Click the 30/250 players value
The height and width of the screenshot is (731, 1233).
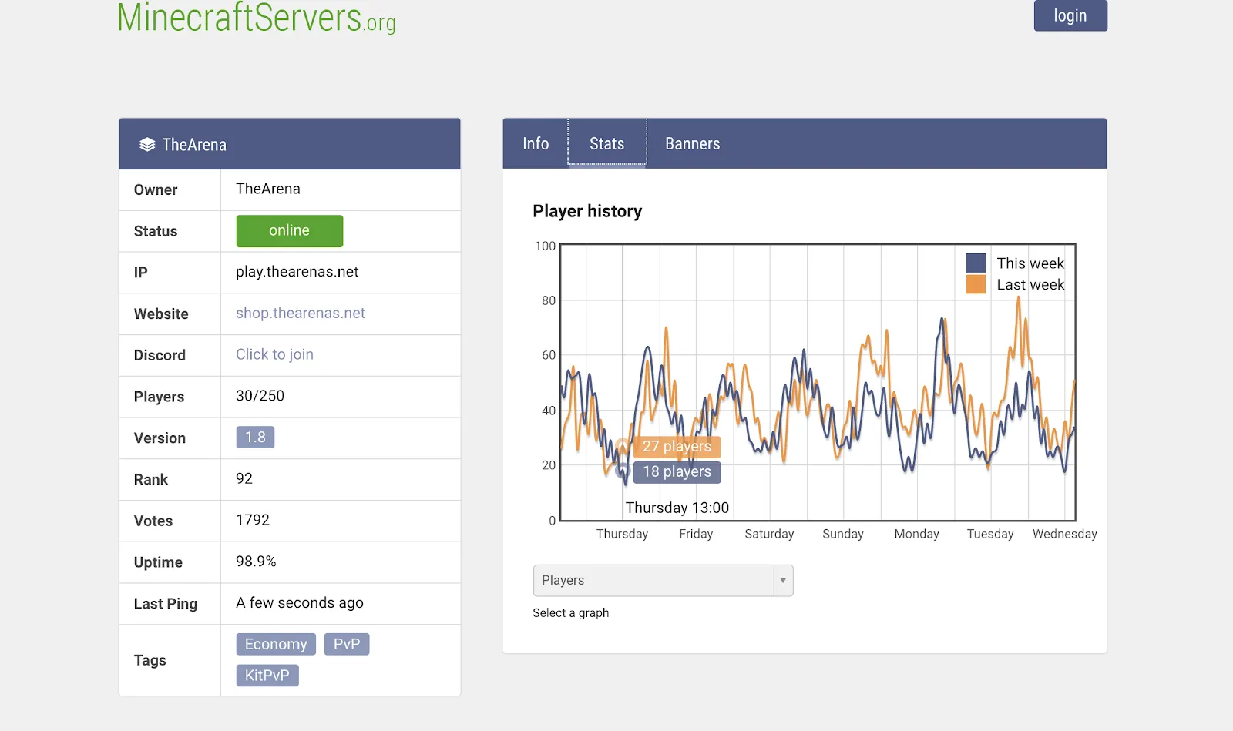(260, 396)
